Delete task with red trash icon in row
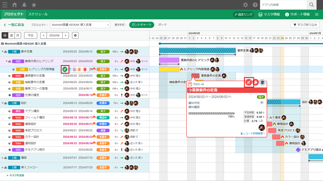 click(x=85, y=69)
